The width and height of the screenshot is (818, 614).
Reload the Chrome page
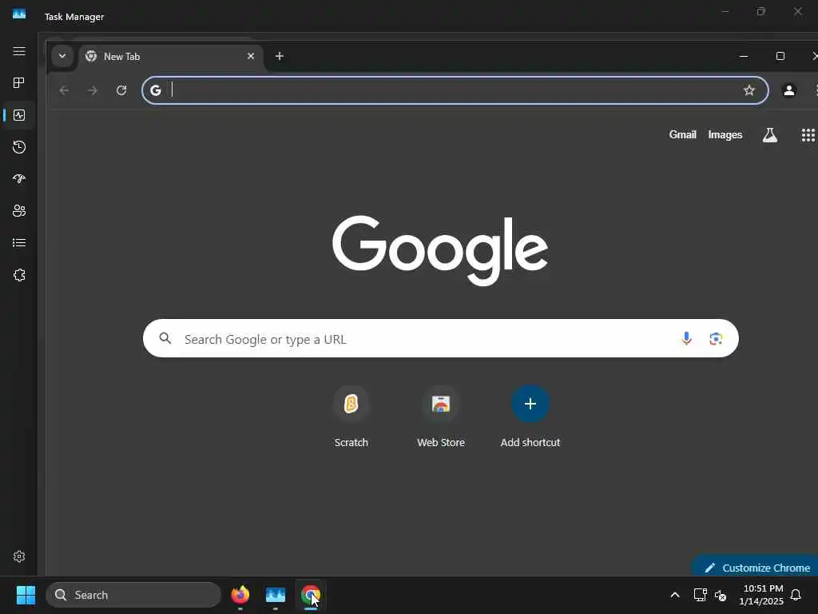[121, 90]
